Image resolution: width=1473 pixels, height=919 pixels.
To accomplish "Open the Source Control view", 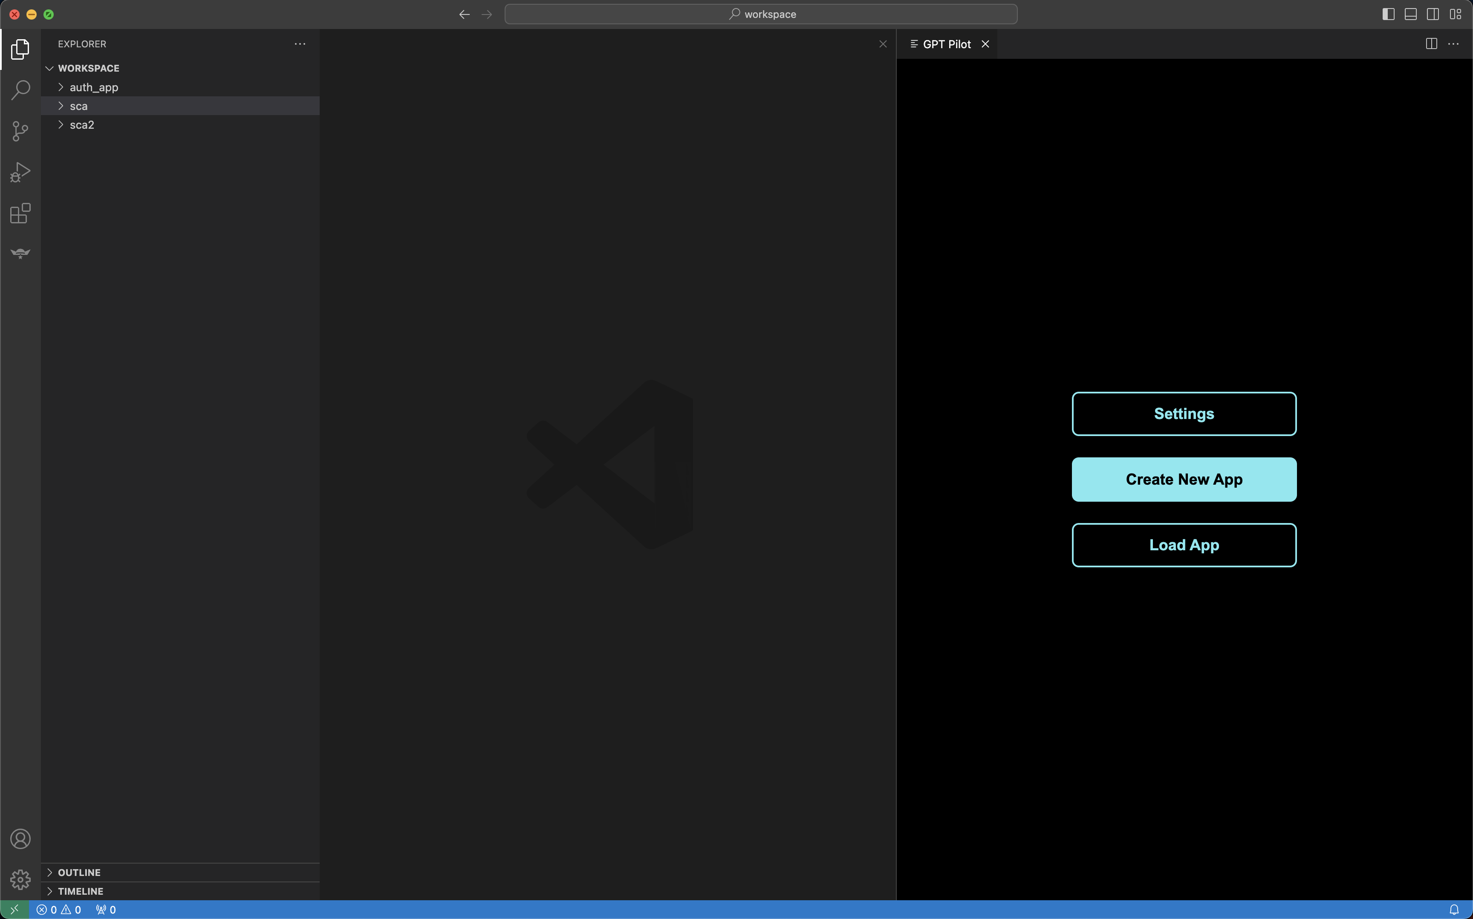I will (20, 131).
